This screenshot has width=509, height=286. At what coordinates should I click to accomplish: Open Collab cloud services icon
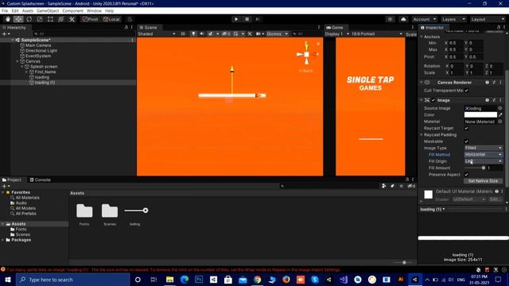click(x=403, y=19)
